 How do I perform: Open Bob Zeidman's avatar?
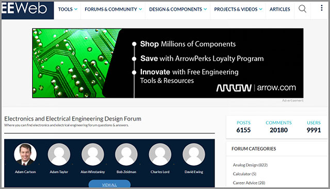tap(126, 154)
